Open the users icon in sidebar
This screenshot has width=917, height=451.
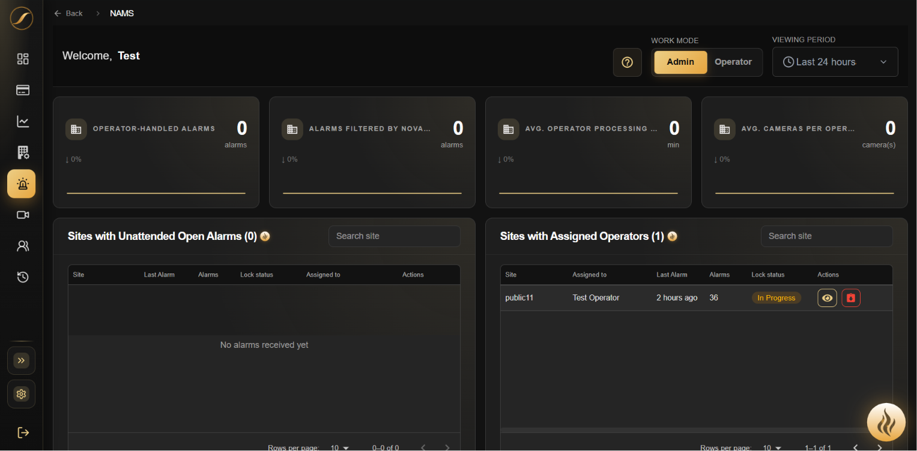pos(23,246)
